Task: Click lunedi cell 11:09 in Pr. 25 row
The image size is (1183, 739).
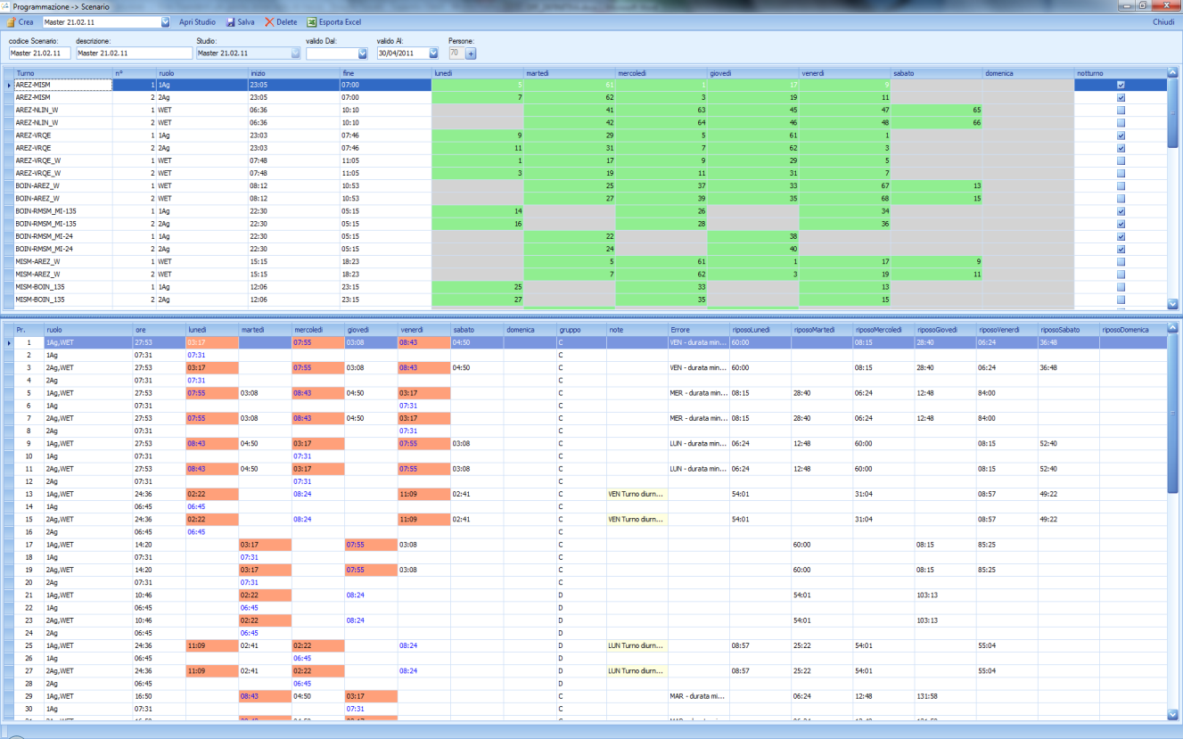Action: point(211,646)
